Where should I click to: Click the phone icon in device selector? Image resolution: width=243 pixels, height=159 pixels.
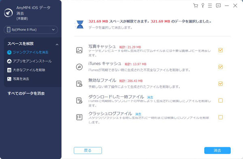[9, 29]
